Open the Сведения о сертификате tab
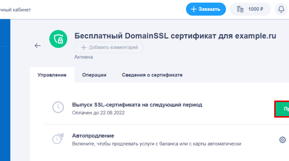 tap(152, 75)
